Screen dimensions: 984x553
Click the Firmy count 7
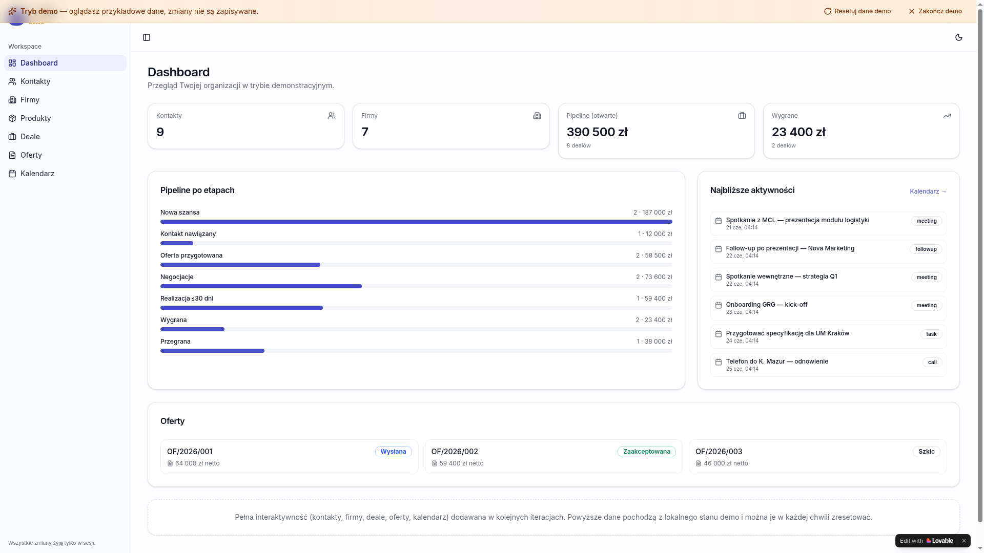[365, 132]
